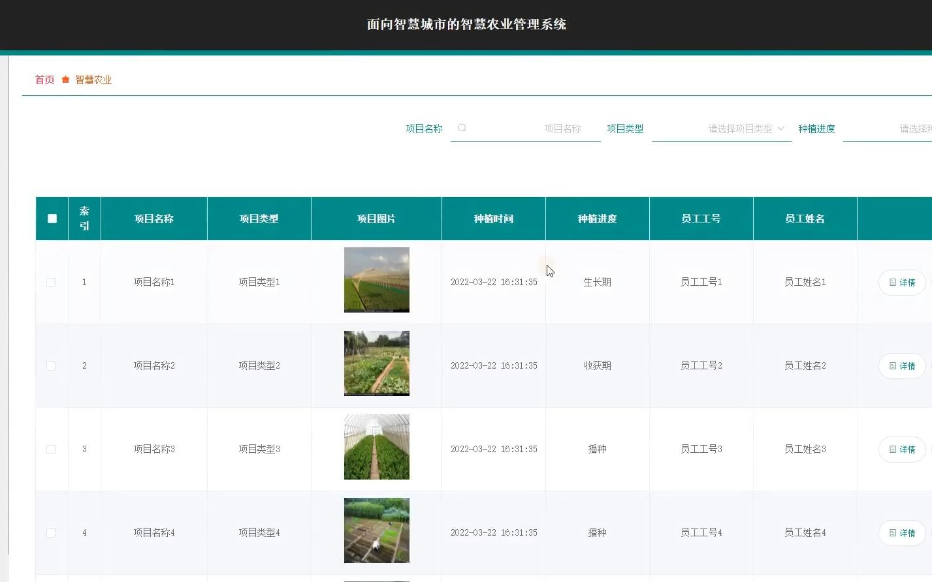The image size is (932, 582).
Task: Click the 员工工号 column header
Action: click(x=701, y=219)
